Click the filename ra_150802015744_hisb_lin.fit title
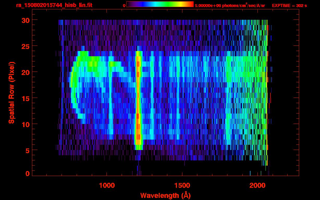This screenshot has height=200, width=320. pos(54,5)
